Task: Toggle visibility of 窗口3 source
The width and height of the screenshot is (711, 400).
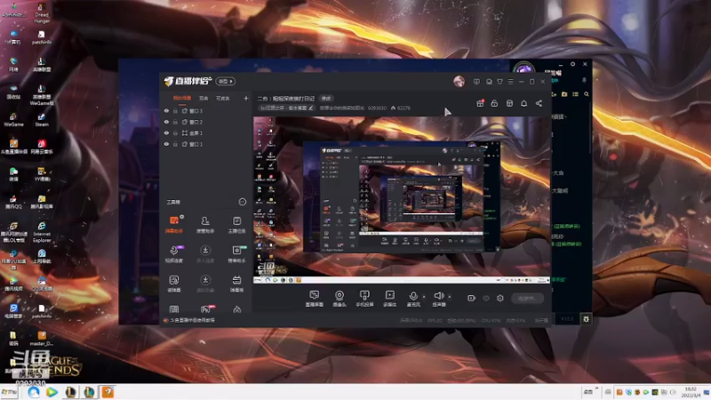Action: pos(166,111)
